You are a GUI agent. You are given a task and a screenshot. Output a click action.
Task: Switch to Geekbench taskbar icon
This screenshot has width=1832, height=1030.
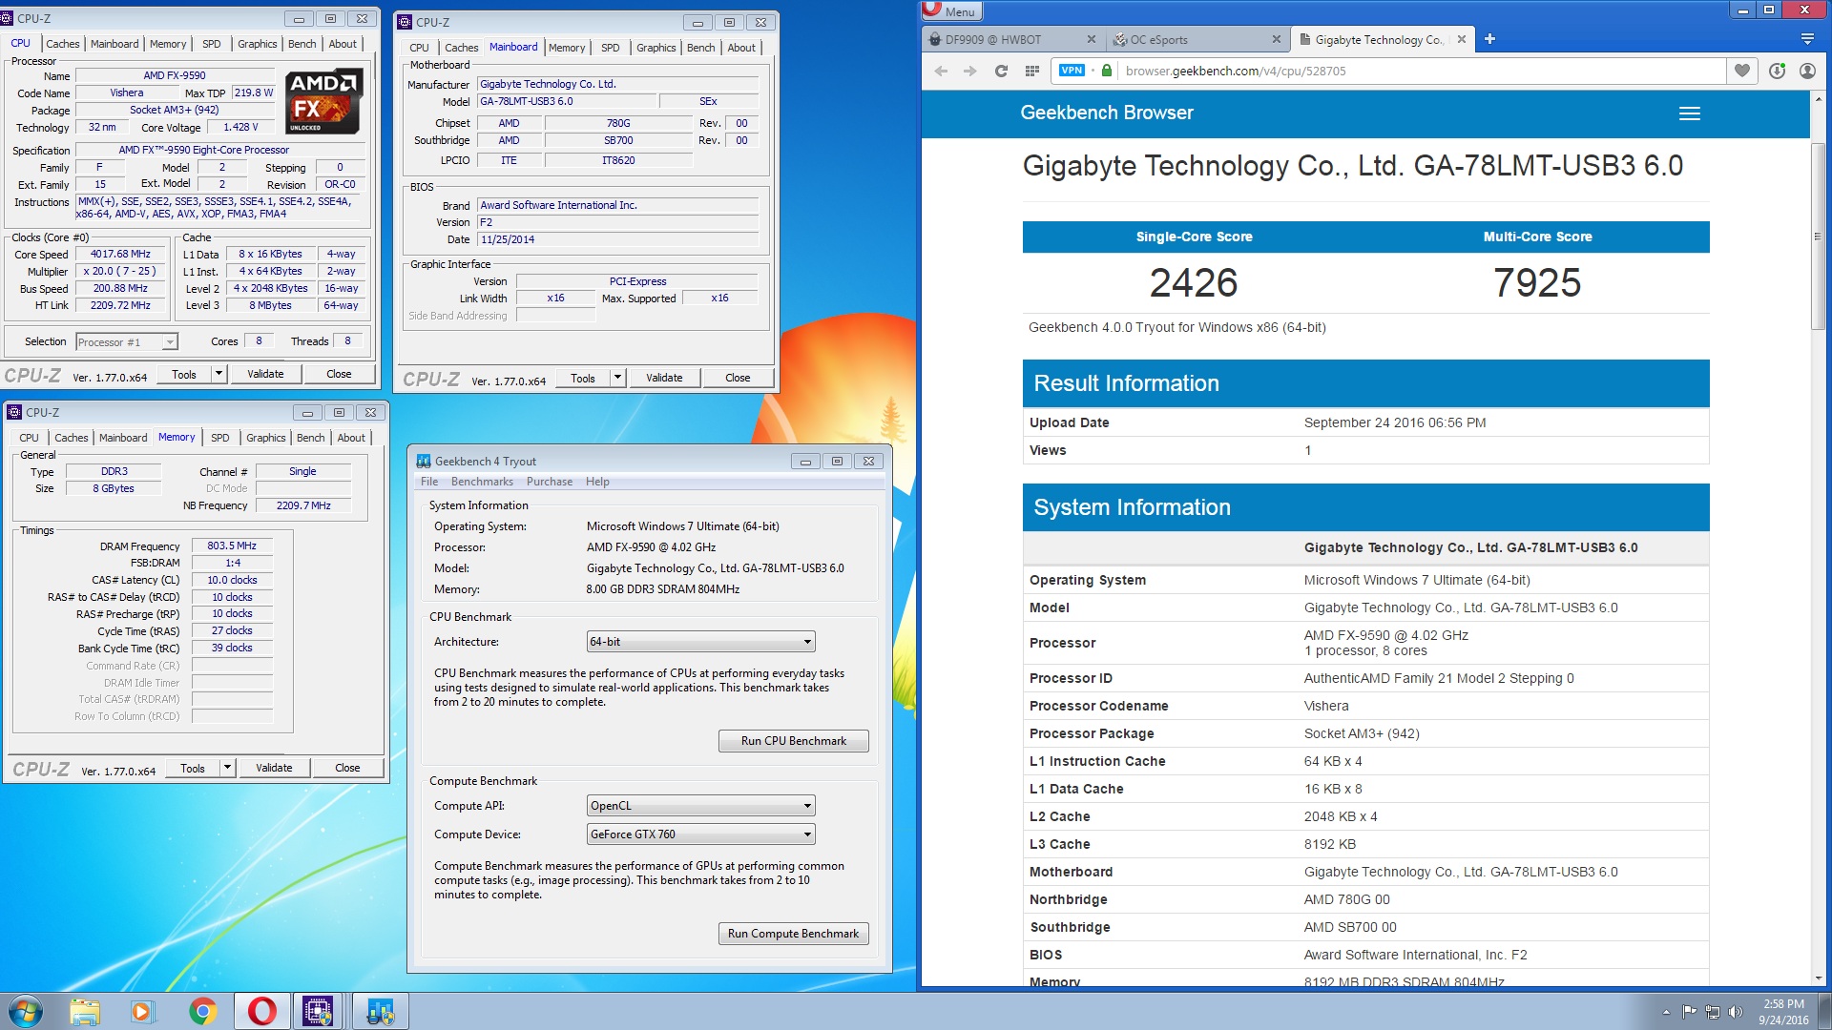click(x=380, y=1011)
